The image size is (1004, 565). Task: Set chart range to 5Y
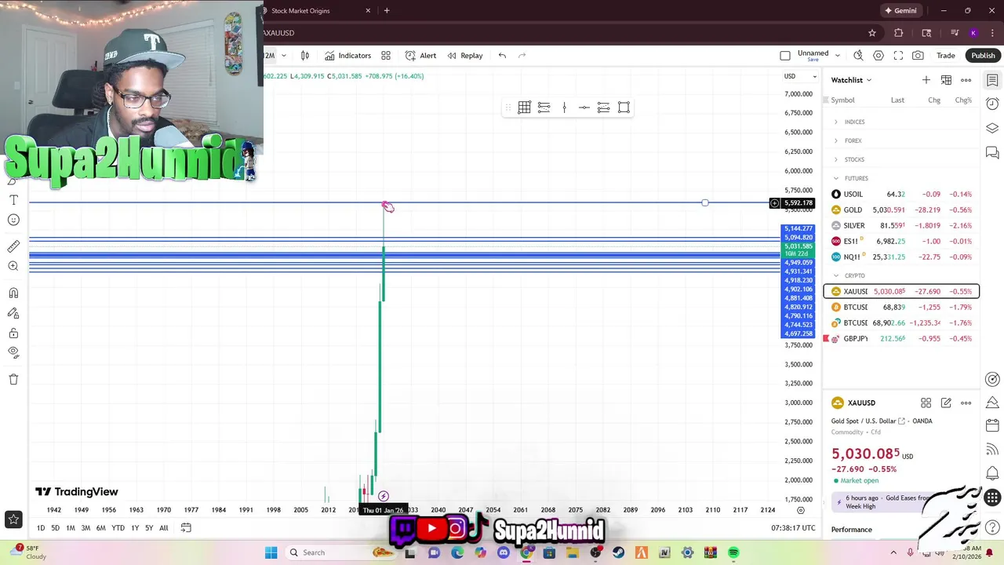tap(149, 528)
